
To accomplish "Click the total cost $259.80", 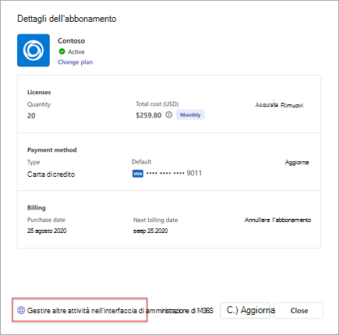I will coord(149,115).
